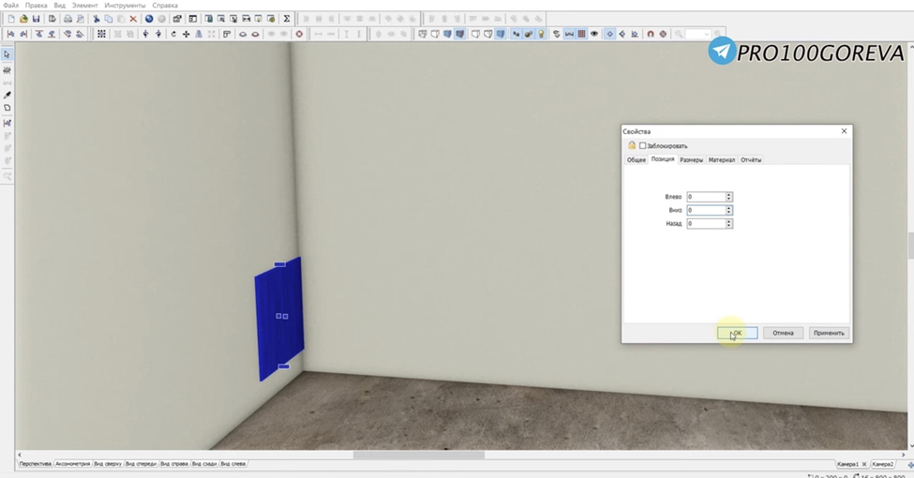Create a new project file
The height and width of the screenshot is (478, 914).
click(11, 19)
